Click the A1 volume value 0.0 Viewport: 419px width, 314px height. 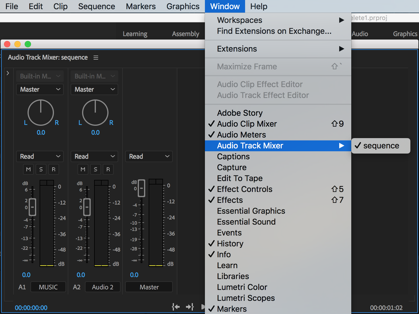coord(26,275)
